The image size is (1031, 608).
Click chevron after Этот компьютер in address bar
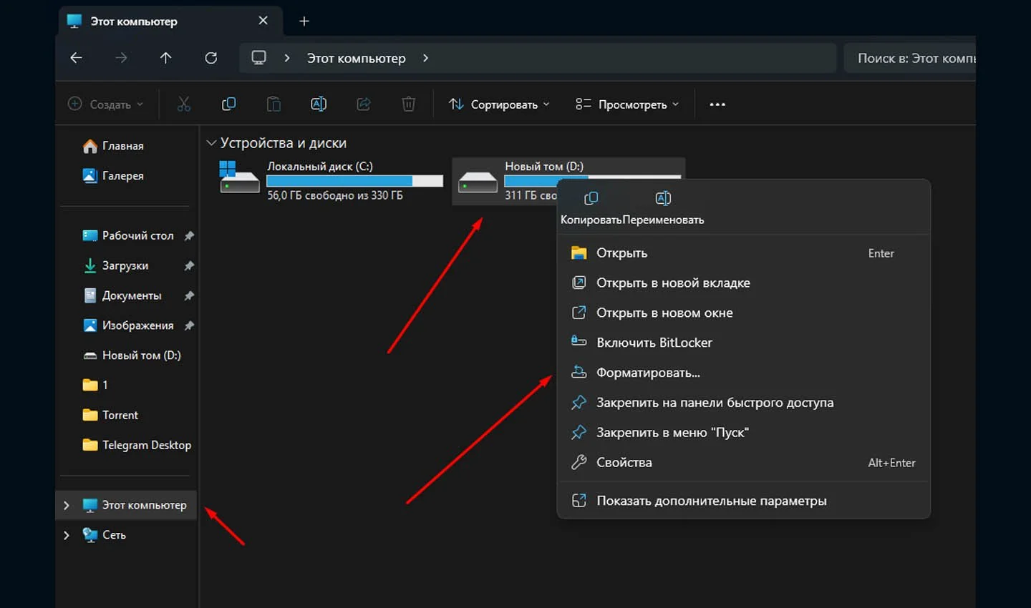[x=425, y=58]
